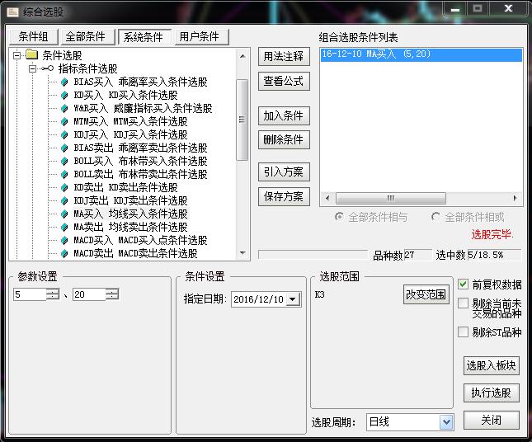The width and height of the screenshot is (532, 442).
Task: Collapse the 指标条件选股 node
Action: pyautogui.click(x=32, y=69)
